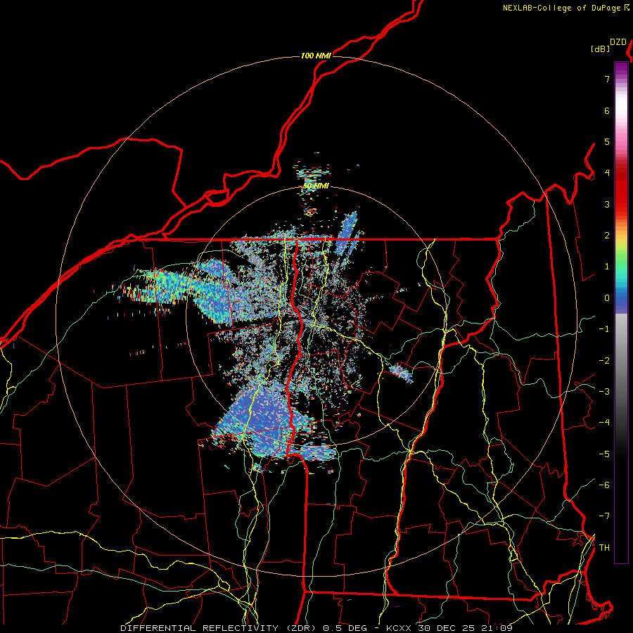This screenshot has height=633, width=633.
Task: Click the 0 dB value on the scale
Action: [607, 298]
